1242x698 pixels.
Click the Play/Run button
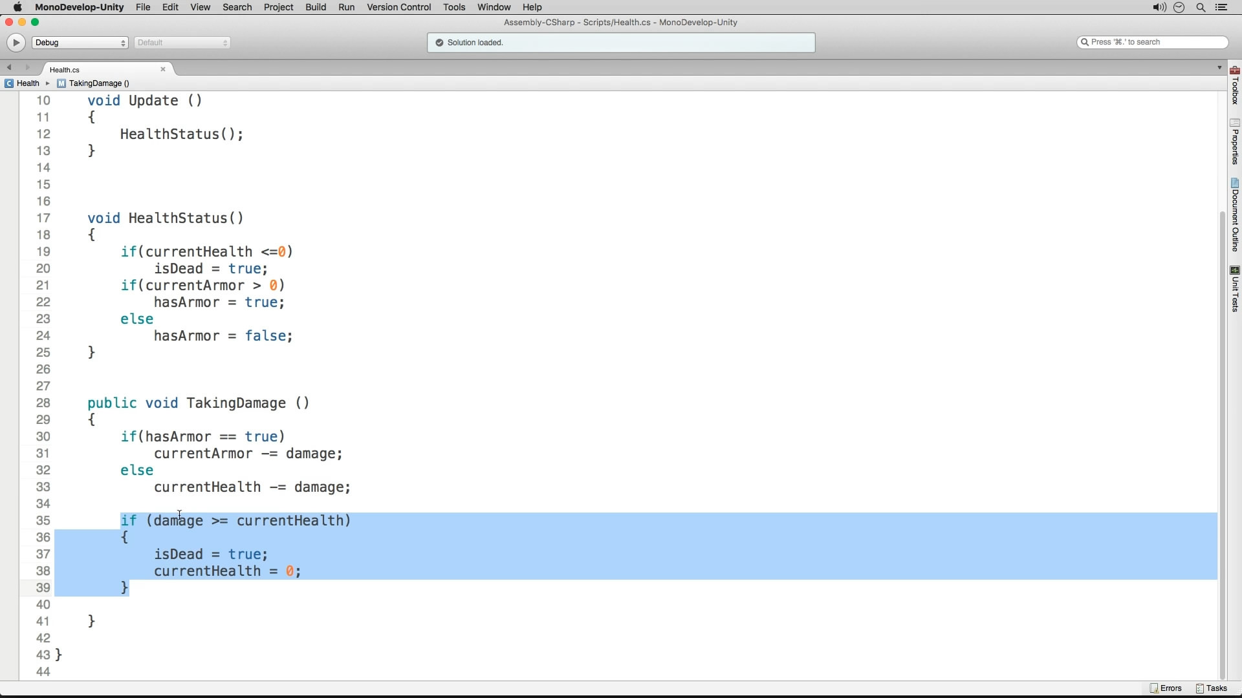(x=14, y=41)
